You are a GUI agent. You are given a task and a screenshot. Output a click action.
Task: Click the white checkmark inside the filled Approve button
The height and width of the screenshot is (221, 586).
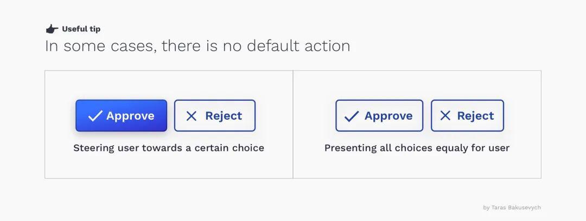[x=95, y=116]
